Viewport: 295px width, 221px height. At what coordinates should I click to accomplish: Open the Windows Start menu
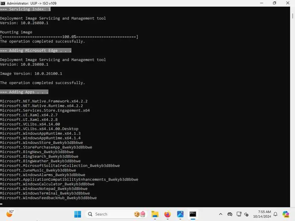tap(77, 214)
